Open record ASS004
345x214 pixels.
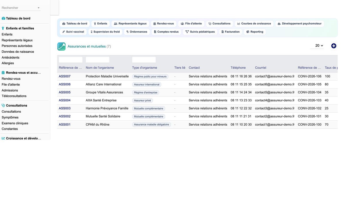(x=65, y=100)
